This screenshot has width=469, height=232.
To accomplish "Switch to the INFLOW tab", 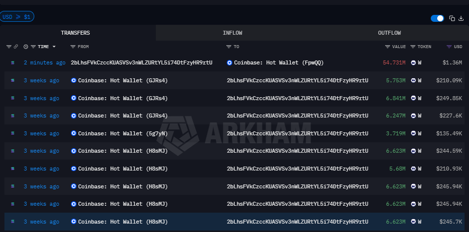I will click(232, 33).
